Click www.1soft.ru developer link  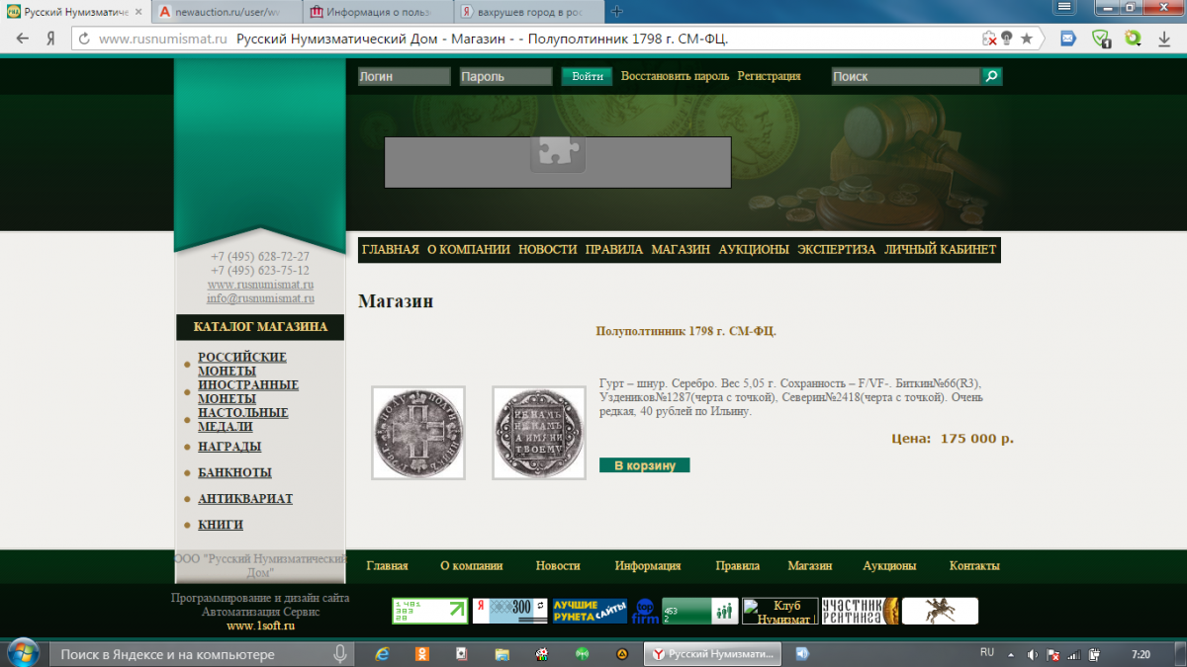coord(260,625)
